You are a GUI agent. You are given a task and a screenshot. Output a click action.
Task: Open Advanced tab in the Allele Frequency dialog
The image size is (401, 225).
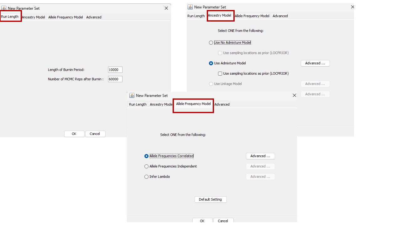click(222, 104)
